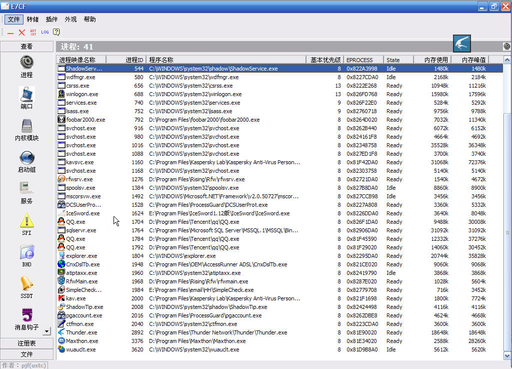
Task: Click process list scrollbar down arrow
Action: coord(507,355)
